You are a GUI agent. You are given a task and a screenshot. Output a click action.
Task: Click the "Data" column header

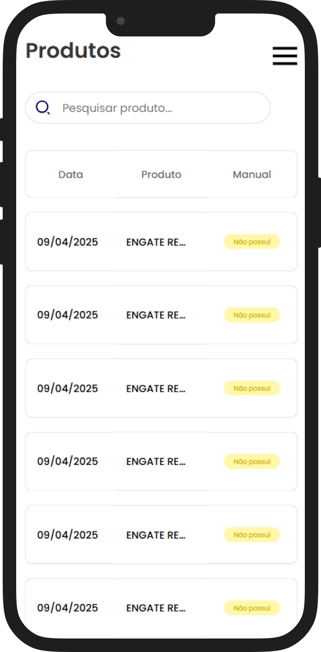pos(71,175)
